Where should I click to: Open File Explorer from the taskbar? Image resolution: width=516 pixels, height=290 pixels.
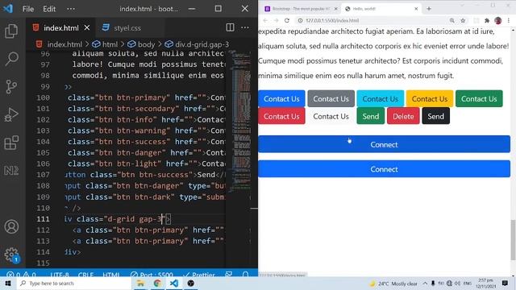[x=140, y=283]
